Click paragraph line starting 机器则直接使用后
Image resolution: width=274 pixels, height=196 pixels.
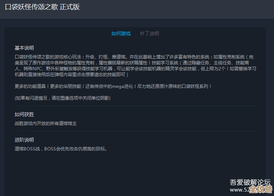pos(71,75)
